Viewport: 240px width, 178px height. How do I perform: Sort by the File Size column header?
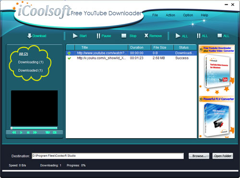162,47
